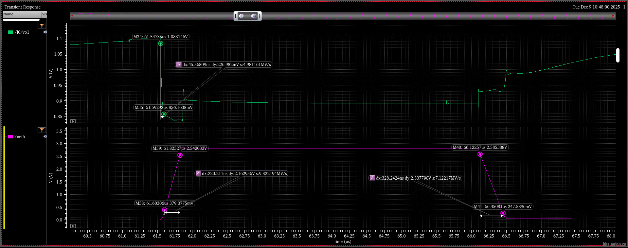Expand the arrow button under the net5 plot

coord(73,226)
